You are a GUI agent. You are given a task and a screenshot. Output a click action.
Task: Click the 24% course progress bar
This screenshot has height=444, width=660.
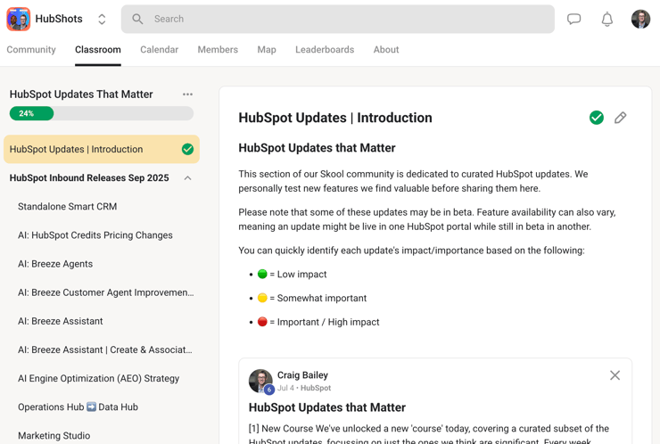101,113
